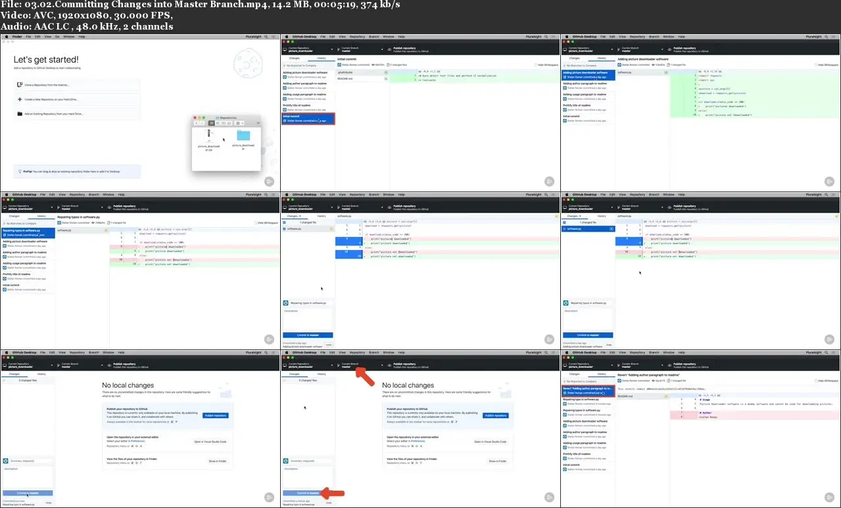Click commit SHA icon in Initial commit frame header

(x=374, y=65)
